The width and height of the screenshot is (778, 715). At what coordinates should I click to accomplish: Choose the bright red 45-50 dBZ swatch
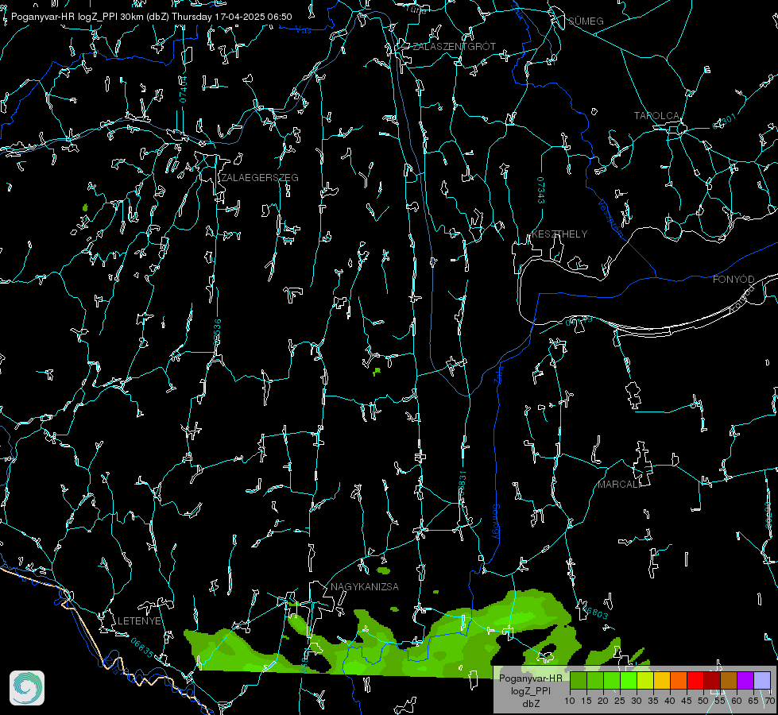(695, 680)
